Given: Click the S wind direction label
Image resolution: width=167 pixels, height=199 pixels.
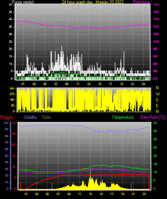Looking at the screenshot, I should [x=157, y=100].
